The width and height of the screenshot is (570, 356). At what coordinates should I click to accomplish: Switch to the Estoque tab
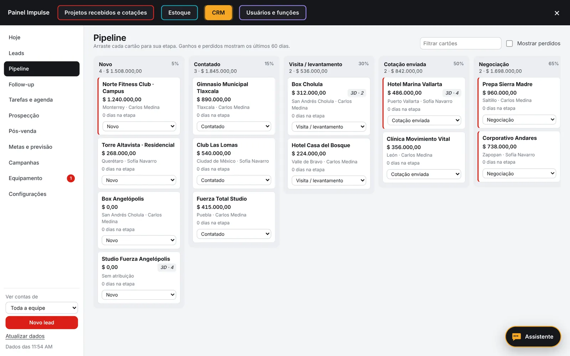click(179, 13)
